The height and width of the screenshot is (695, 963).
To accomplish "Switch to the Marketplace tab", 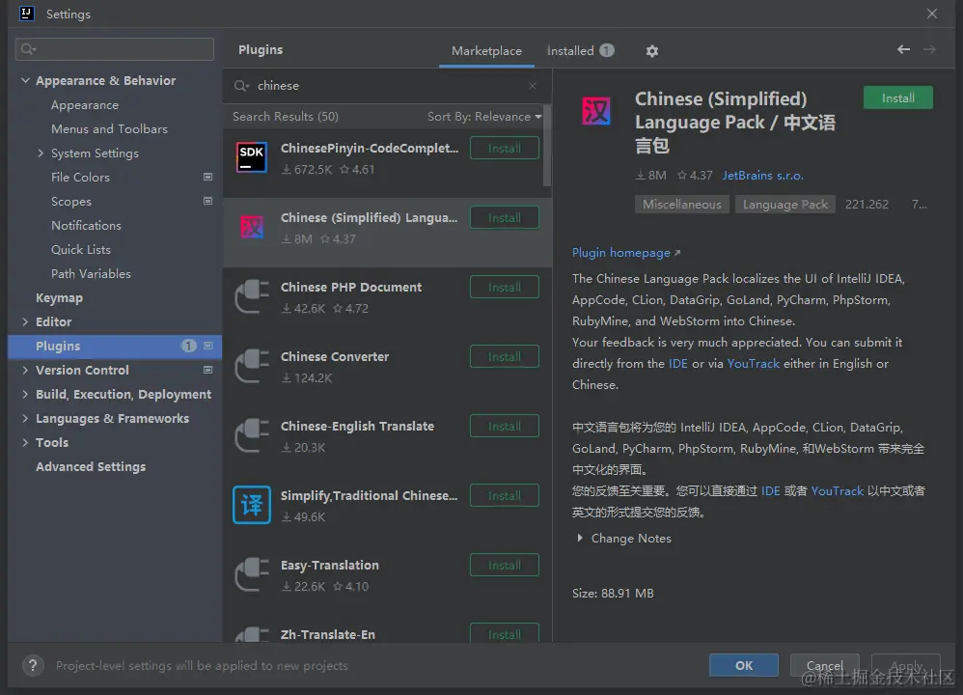I will tap(486, 51).
